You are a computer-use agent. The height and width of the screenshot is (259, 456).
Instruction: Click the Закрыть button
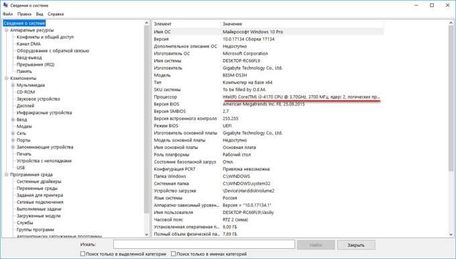(356, 245)
